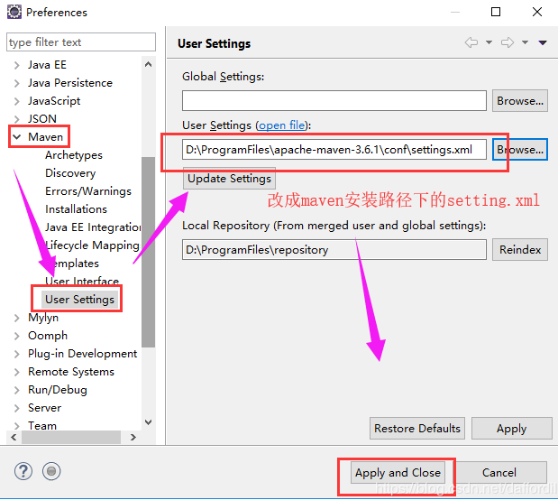Screen dimensions: 558x500
Task: Click the help question mark icon
Action: pos(23,471)
